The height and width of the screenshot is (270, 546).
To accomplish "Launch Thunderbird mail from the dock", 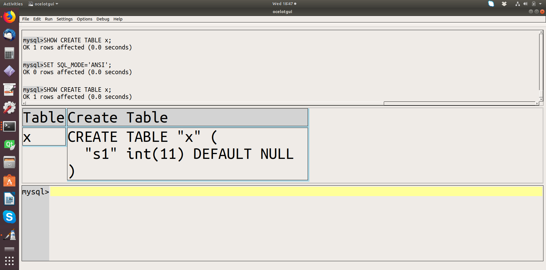I will point(9,35).
